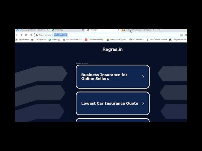Open the 2020 convertidor bookmark
Viewport: 202px width, 151px height.
pyautogui.click(x=95, y=40)
